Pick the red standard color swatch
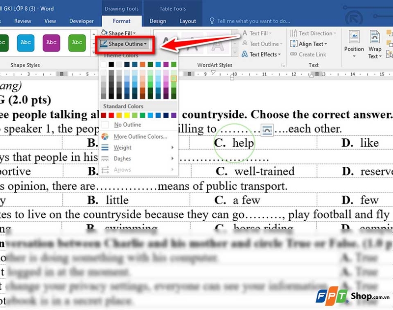 [112, 115]
